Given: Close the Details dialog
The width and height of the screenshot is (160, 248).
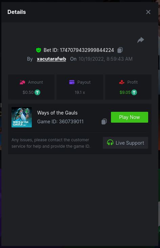Looking at the screenshot, I should pos(148,12).
